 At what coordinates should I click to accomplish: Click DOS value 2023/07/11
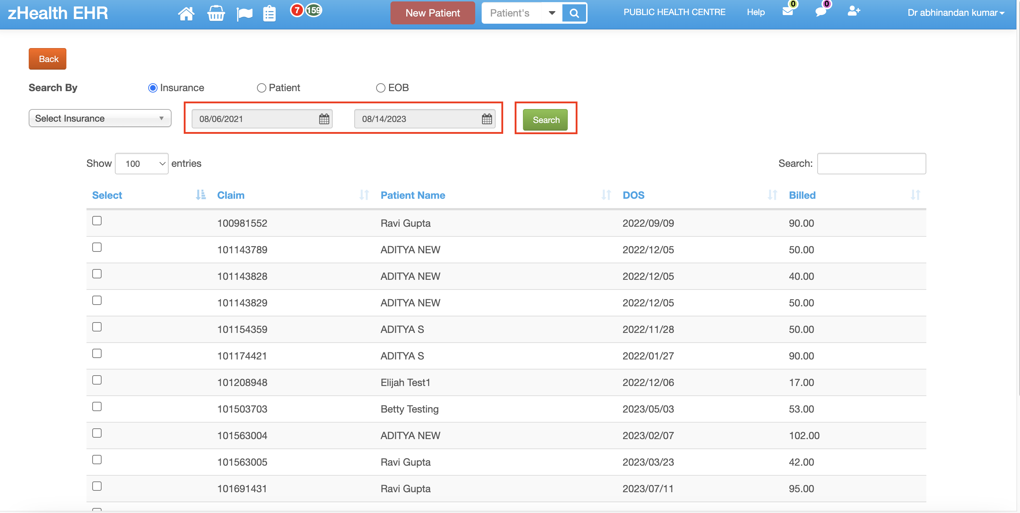click(648, 489)
